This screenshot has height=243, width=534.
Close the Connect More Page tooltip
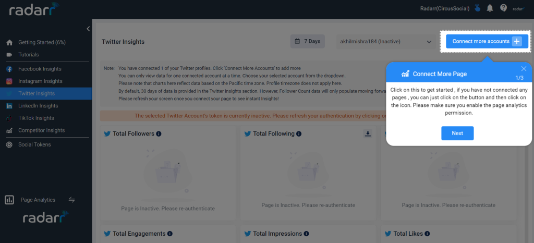coord(524,69)
